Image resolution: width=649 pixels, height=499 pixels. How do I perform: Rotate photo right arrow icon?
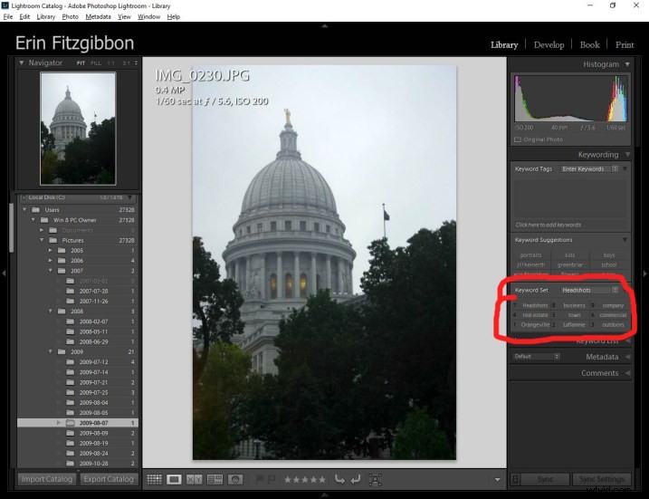355,480
